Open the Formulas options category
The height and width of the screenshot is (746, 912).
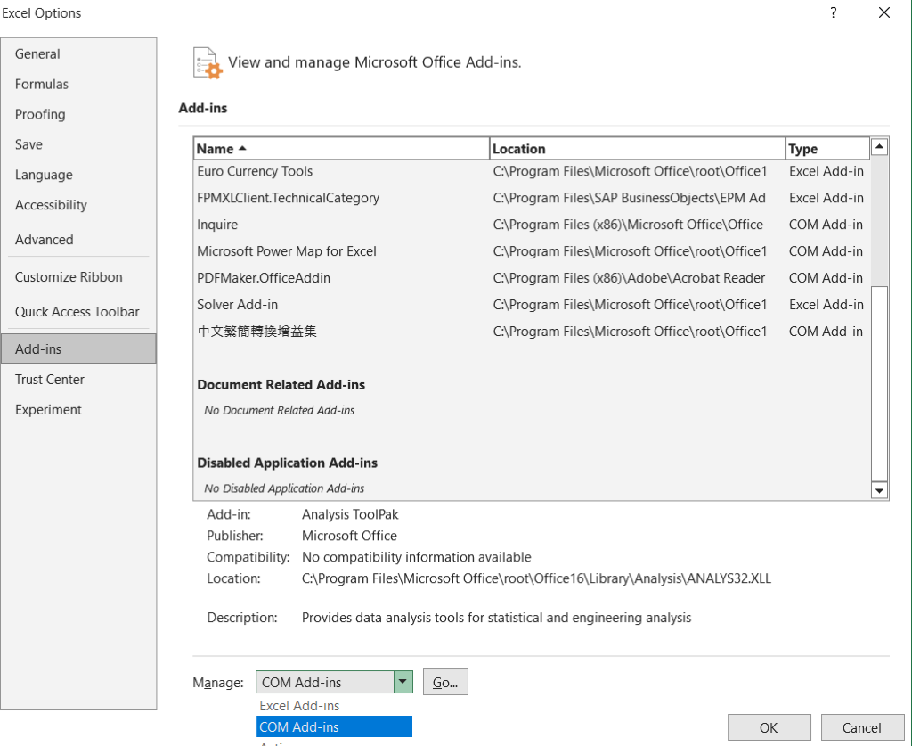tap(78, 85)
